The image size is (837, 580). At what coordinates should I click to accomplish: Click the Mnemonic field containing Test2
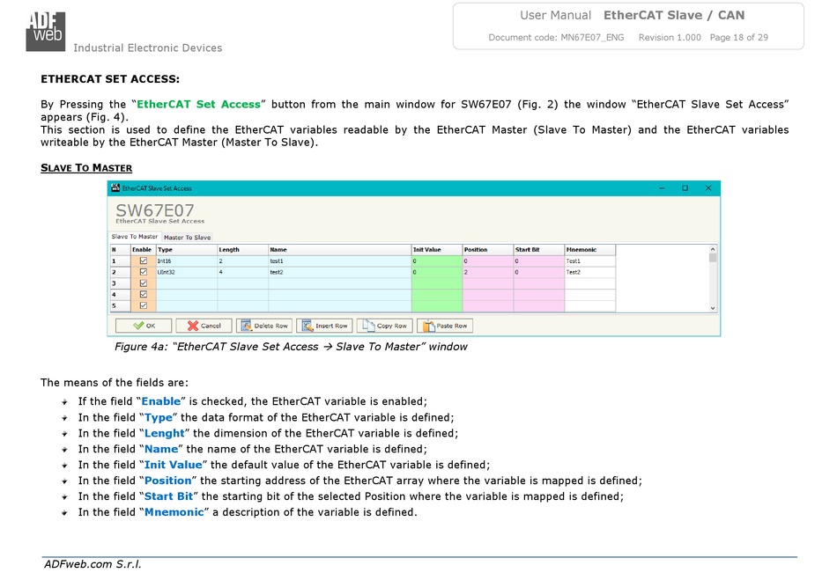pyautogui.click(x=589, y=272)
